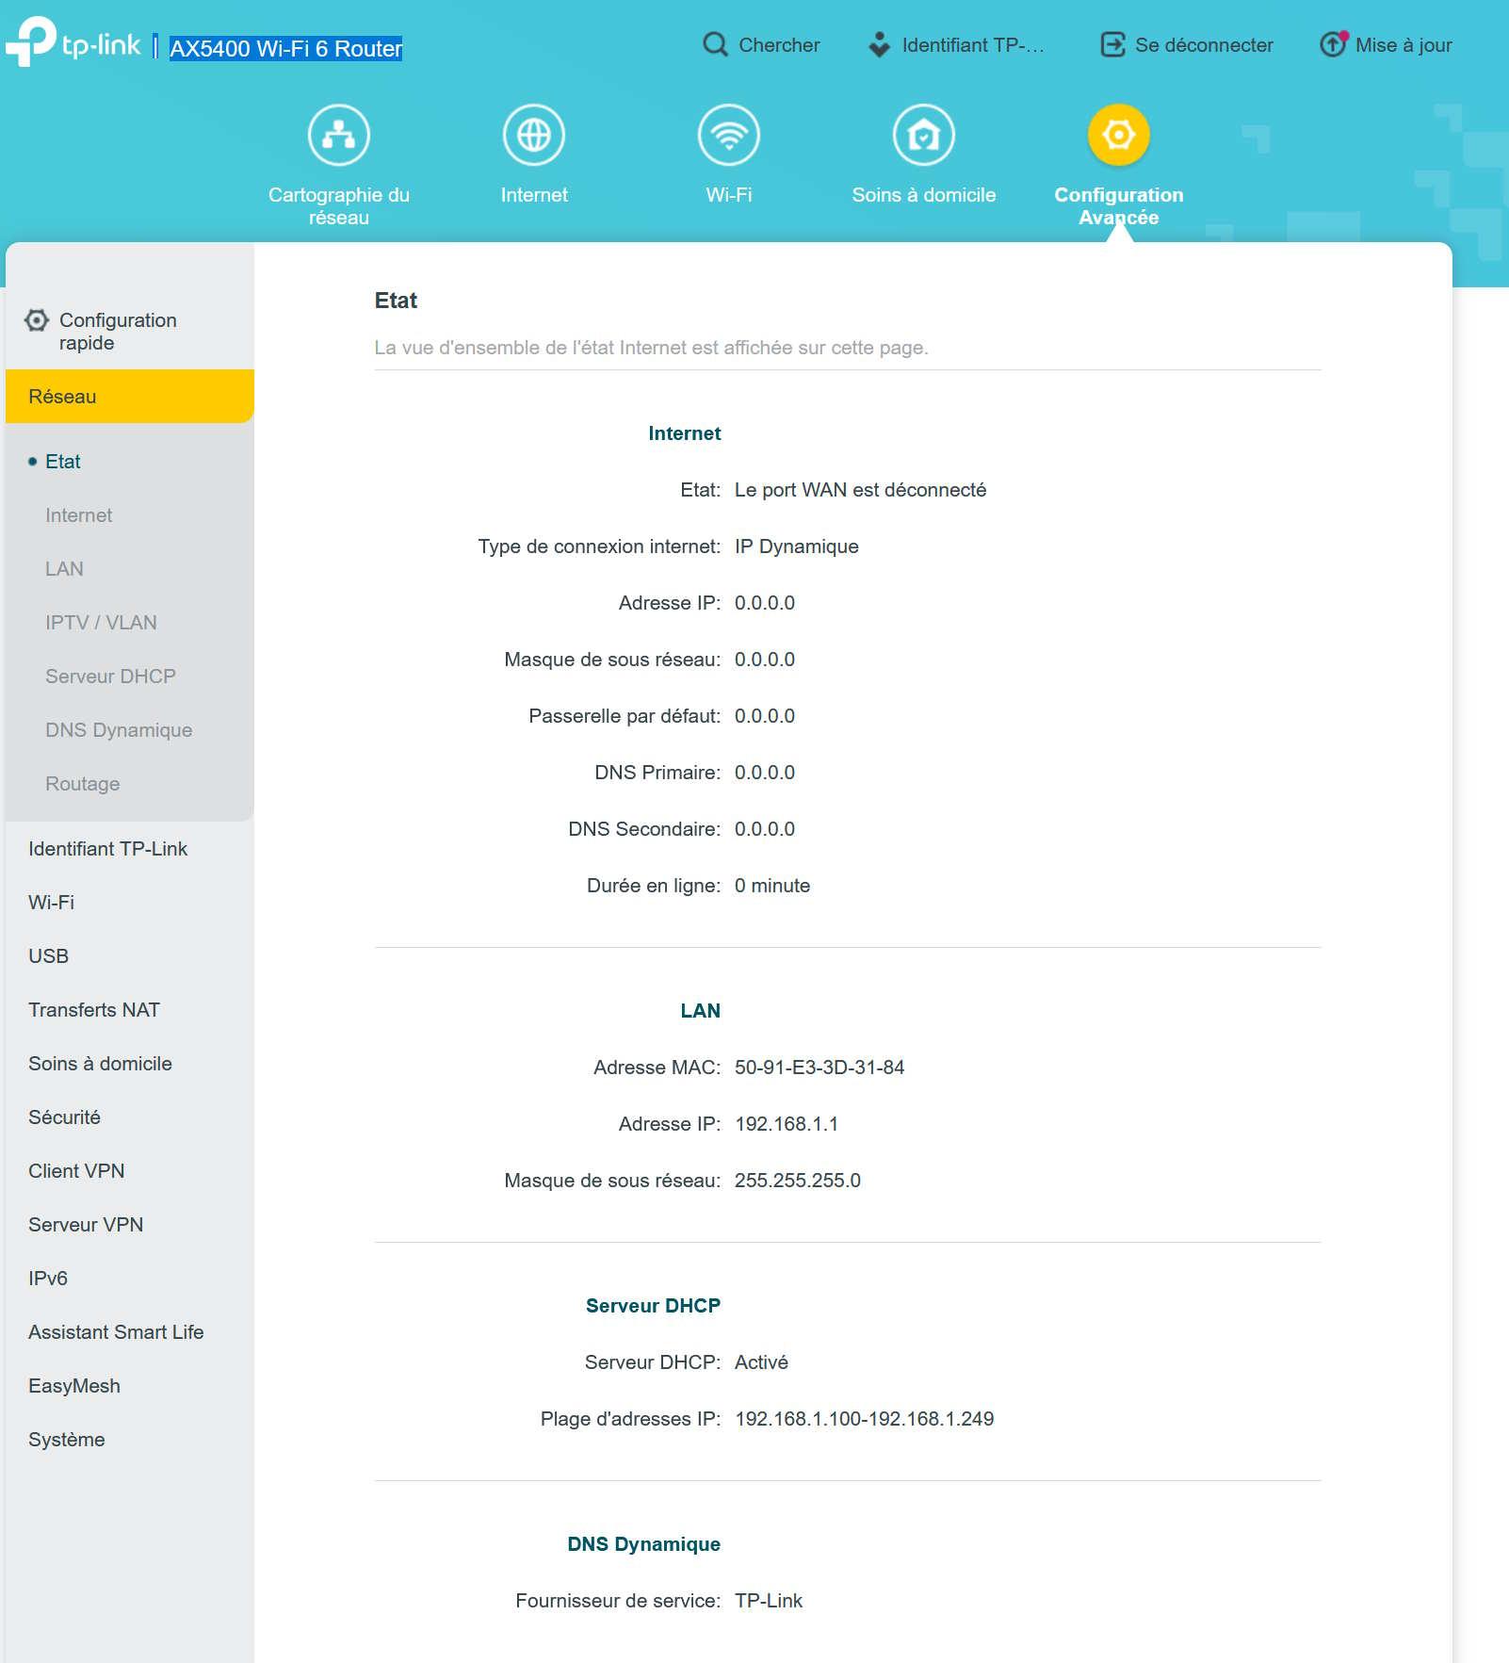
Task: Select the Wi-Fi signal icon
Action: pyautogui.click(x=728, y=136)
